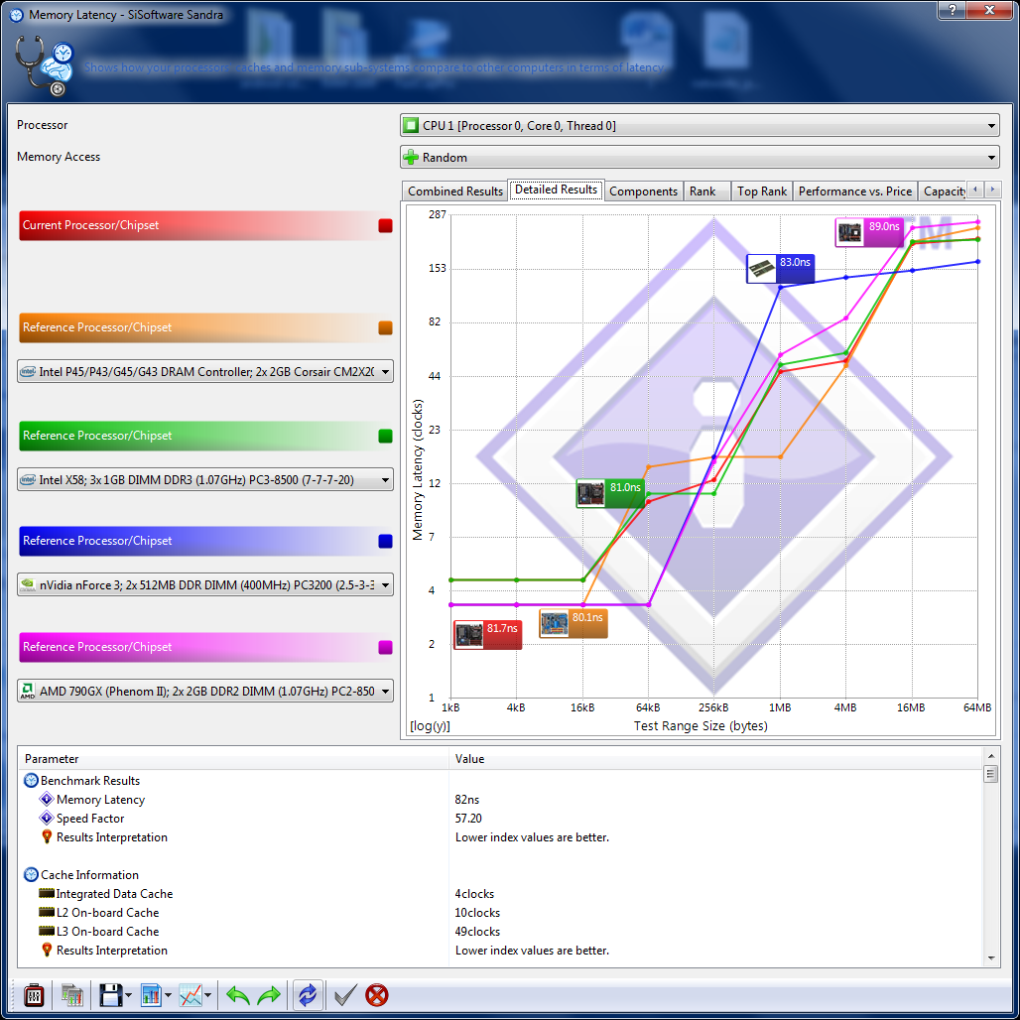Click the blue refresh arrows icon

(x=307, y=995)
